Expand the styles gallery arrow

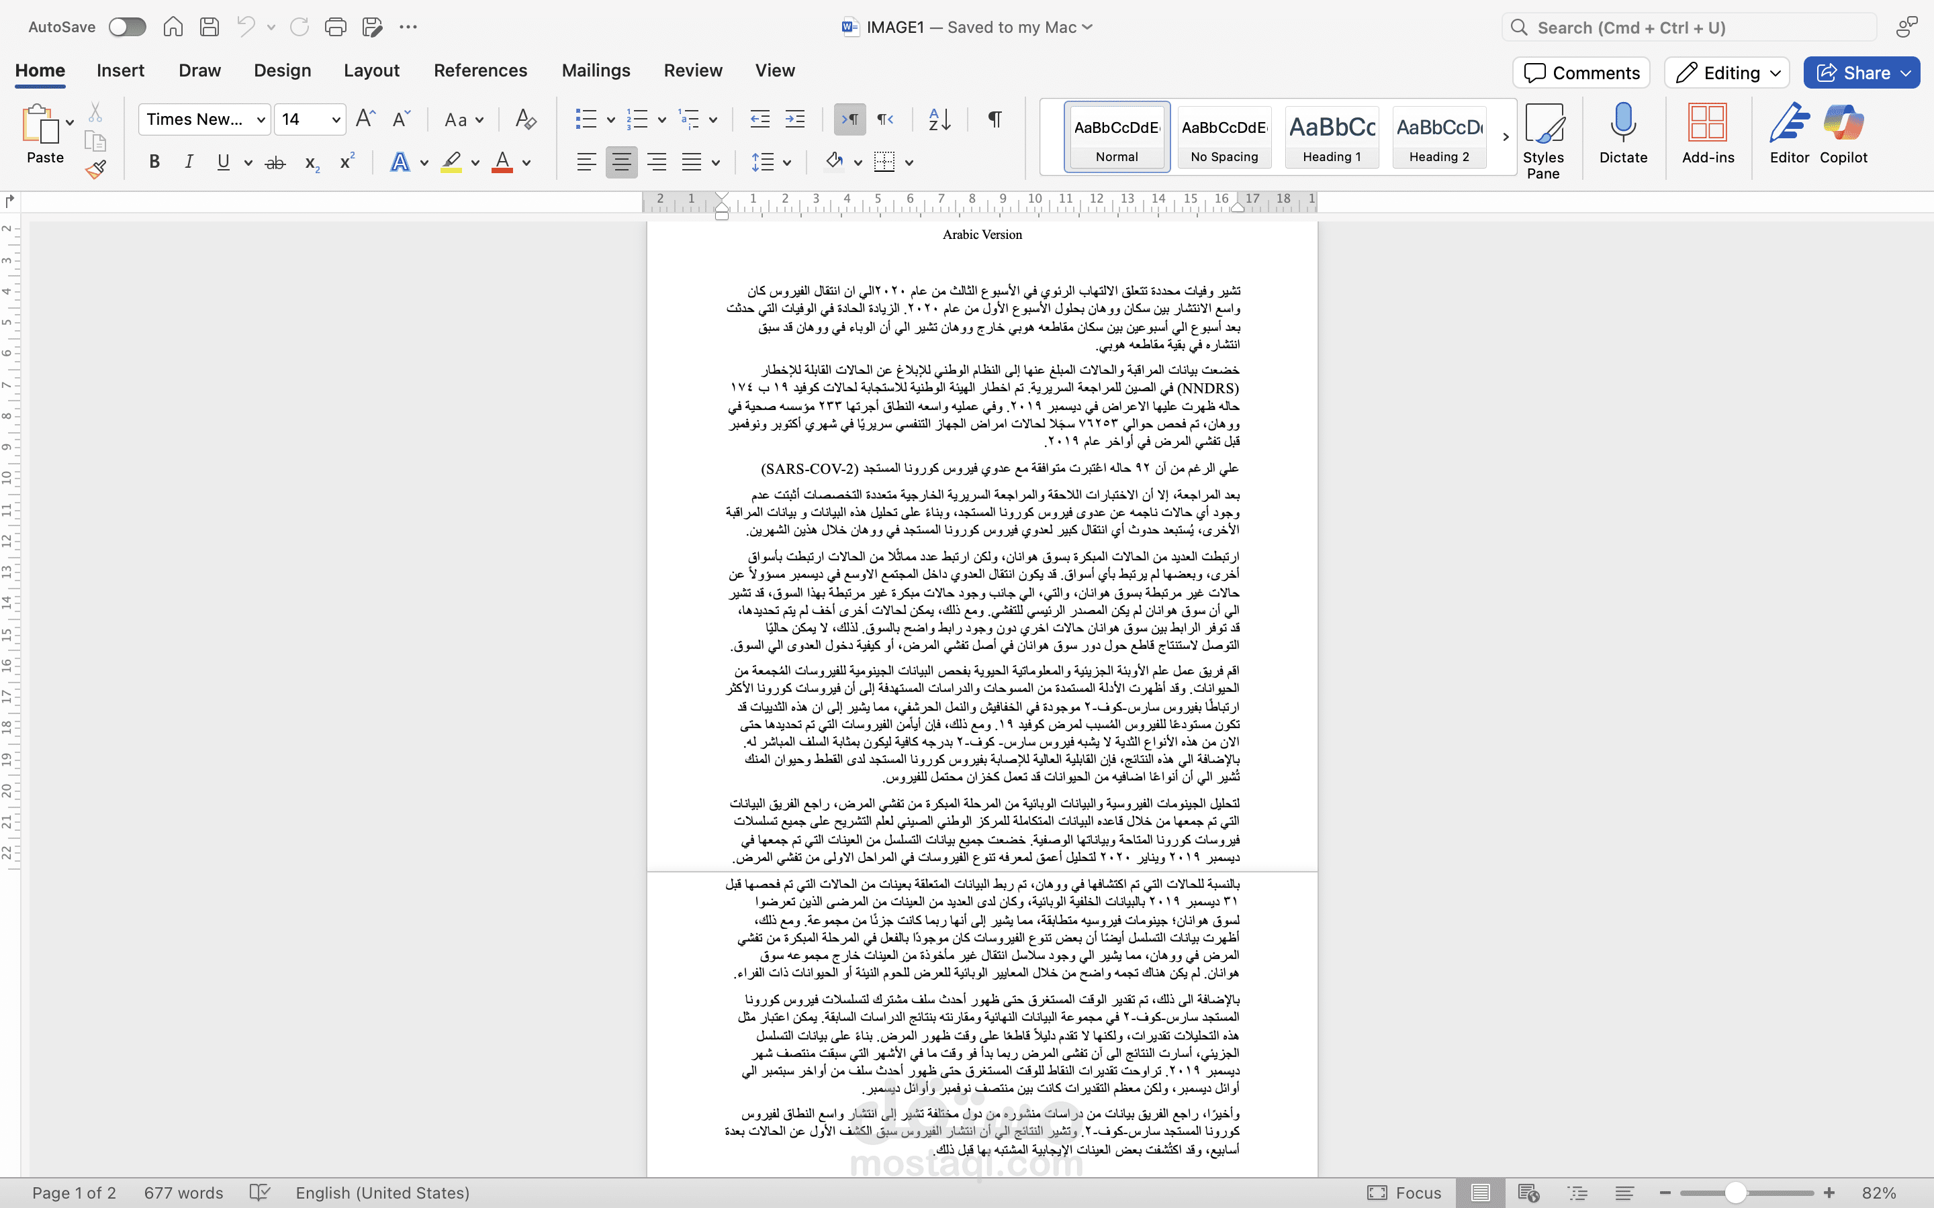point(1506,137)
